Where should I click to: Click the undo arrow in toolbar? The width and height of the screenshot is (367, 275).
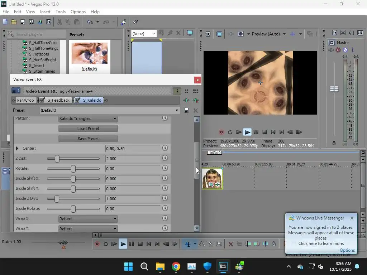(90, 22)
